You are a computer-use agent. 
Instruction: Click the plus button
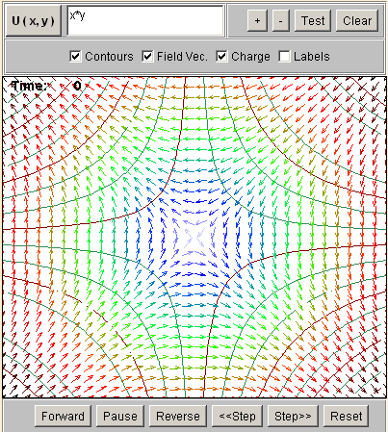(x=257, y=21)
